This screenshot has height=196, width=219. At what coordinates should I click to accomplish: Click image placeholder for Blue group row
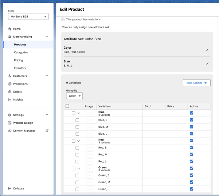coord(90,113)
